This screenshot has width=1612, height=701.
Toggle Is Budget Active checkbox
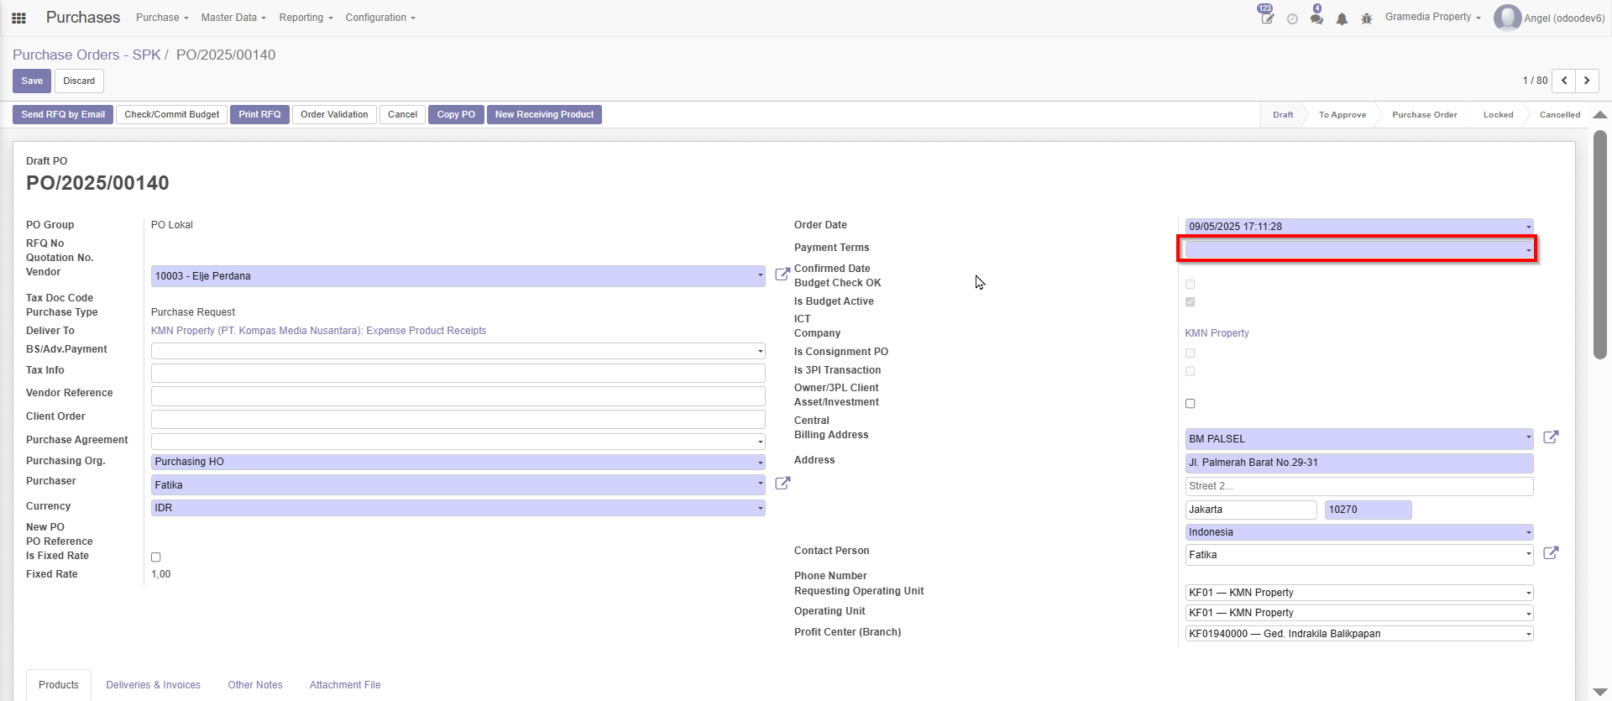click(1190, 302)
